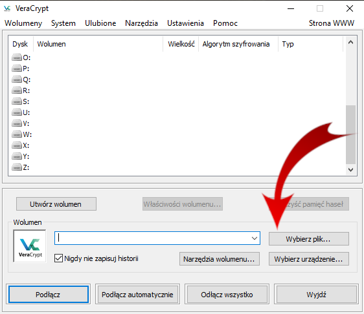
Task: Click the drive list scroll up arrow
Action: tap(350, 42)
